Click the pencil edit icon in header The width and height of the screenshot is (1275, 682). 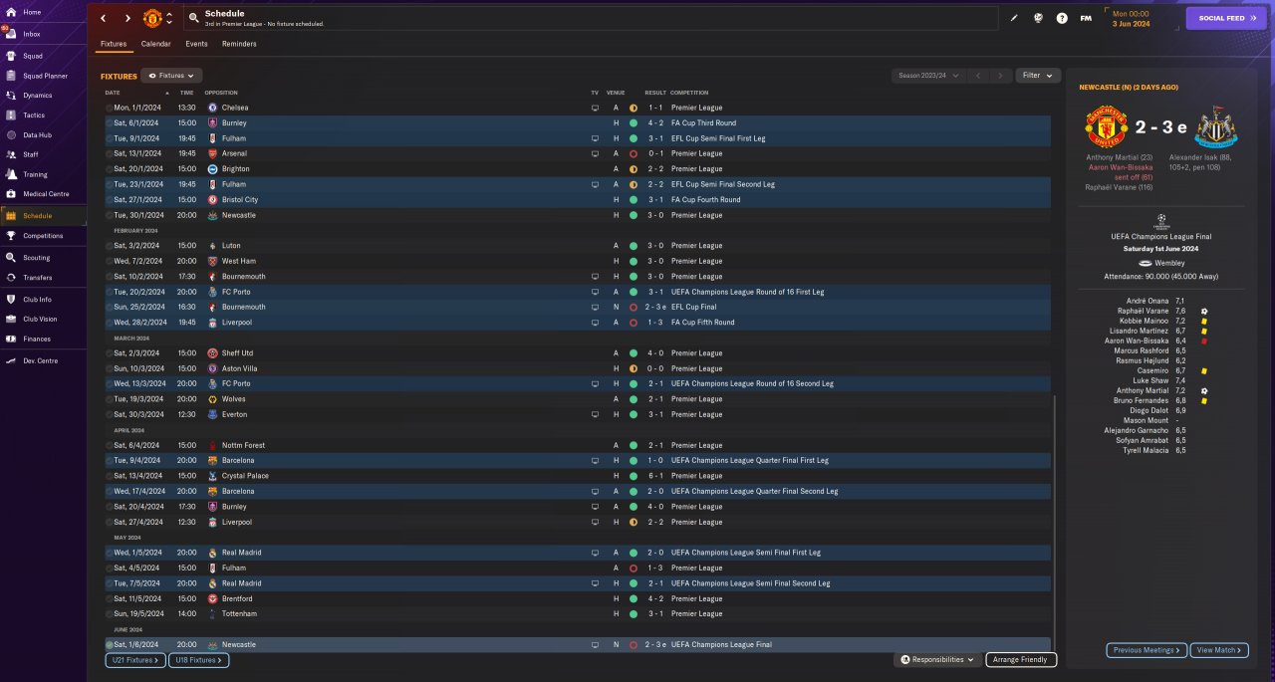click(x=1014, y=18)
